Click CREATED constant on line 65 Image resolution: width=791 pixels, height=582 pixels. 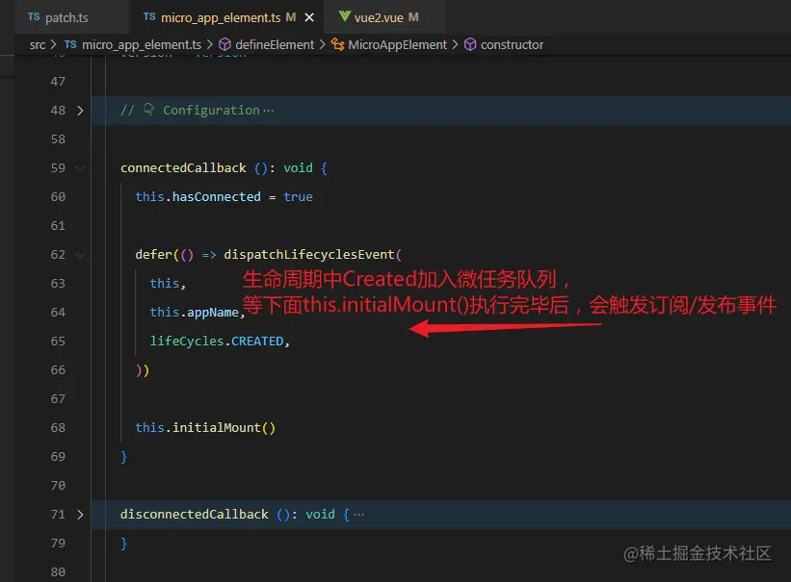[257, 342]
